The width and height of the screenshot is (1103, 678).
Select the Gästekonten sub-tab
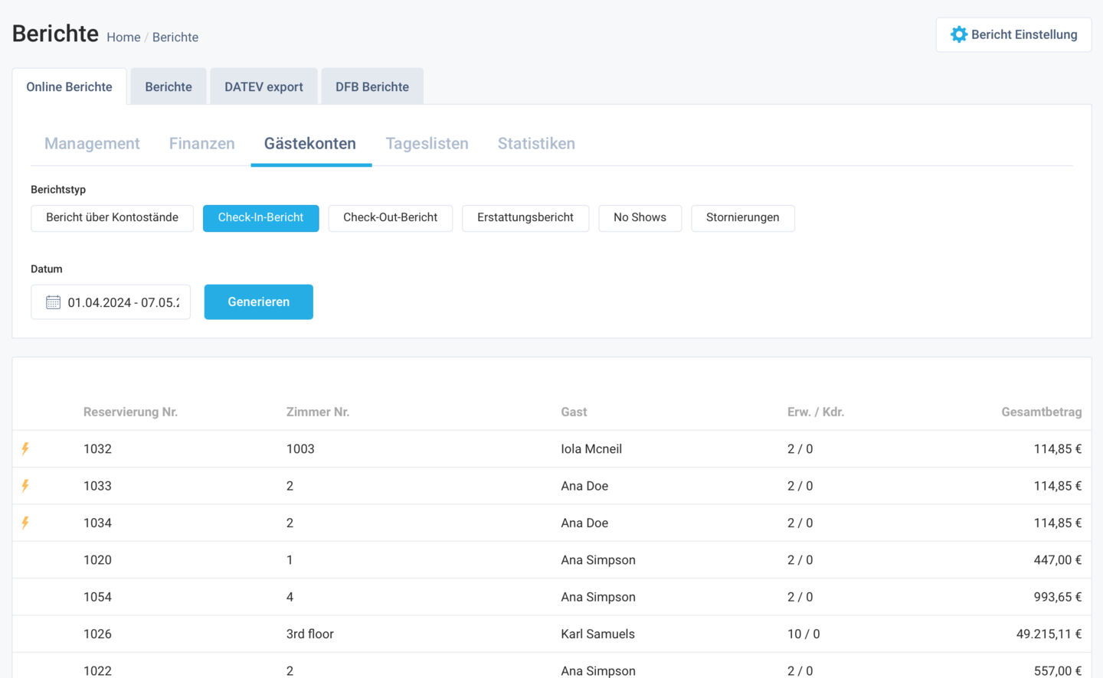click(310, 144)
